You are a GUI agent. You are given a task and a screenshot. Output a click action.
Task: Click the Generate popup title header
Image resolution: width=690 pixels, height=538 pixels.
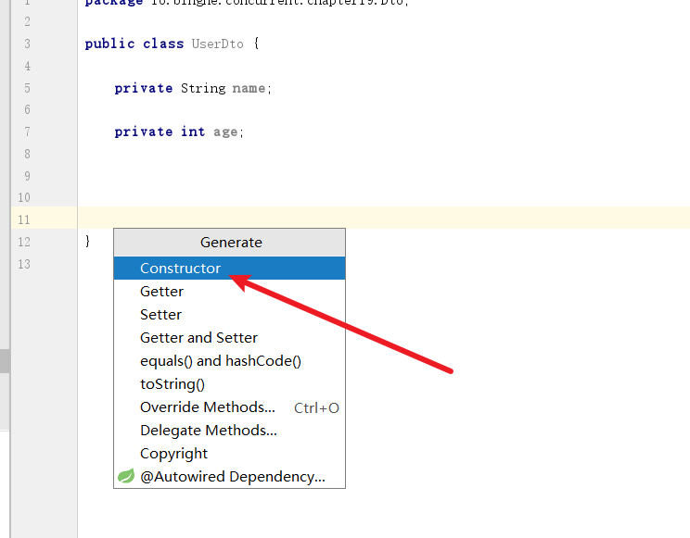[231, 243]
